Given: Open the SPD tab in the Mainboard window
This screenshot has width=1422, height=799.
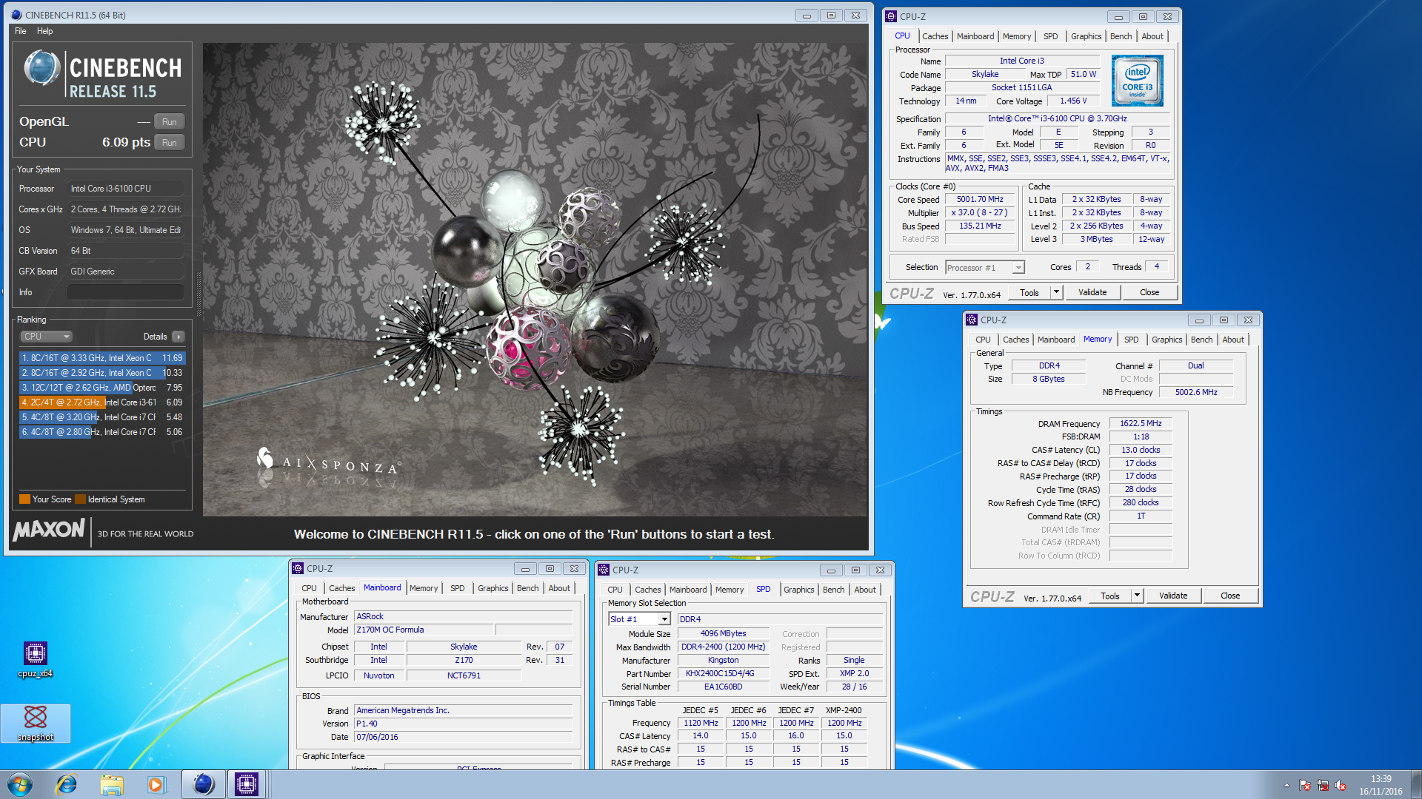Looking at the screenshot, I should 458,588.
